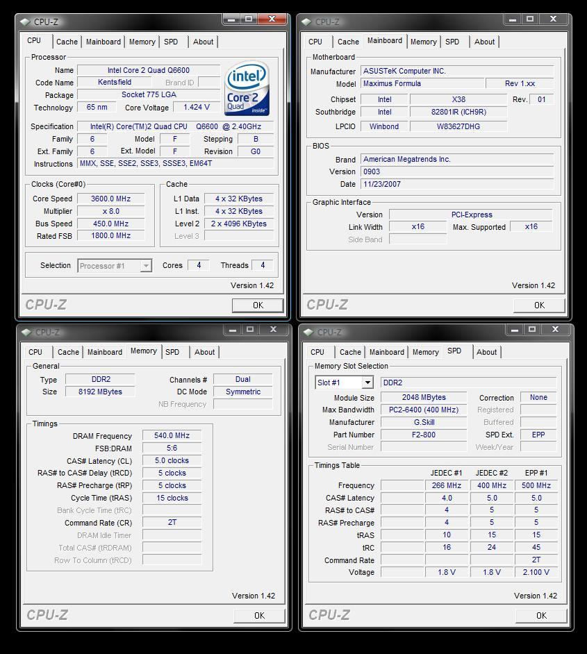This screenshot has height=654, width=587.
Task: Click BIOS Date value 11/23/2007
Action: 457,184
